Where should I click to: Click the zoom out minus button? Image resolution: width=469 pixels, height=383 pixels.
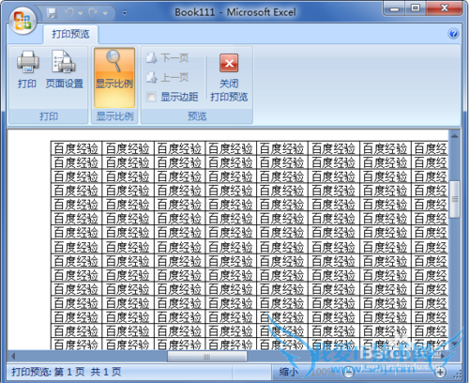click(348, 373)
